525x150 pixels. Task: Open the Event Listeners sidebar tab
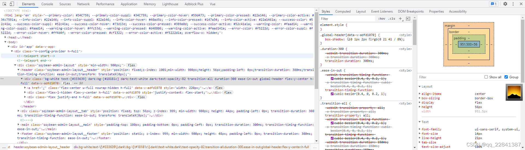pos(382,11)
